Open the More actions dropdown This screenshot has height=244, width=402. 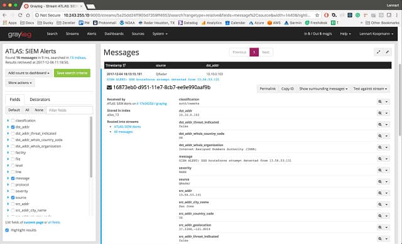click(20, 83)
